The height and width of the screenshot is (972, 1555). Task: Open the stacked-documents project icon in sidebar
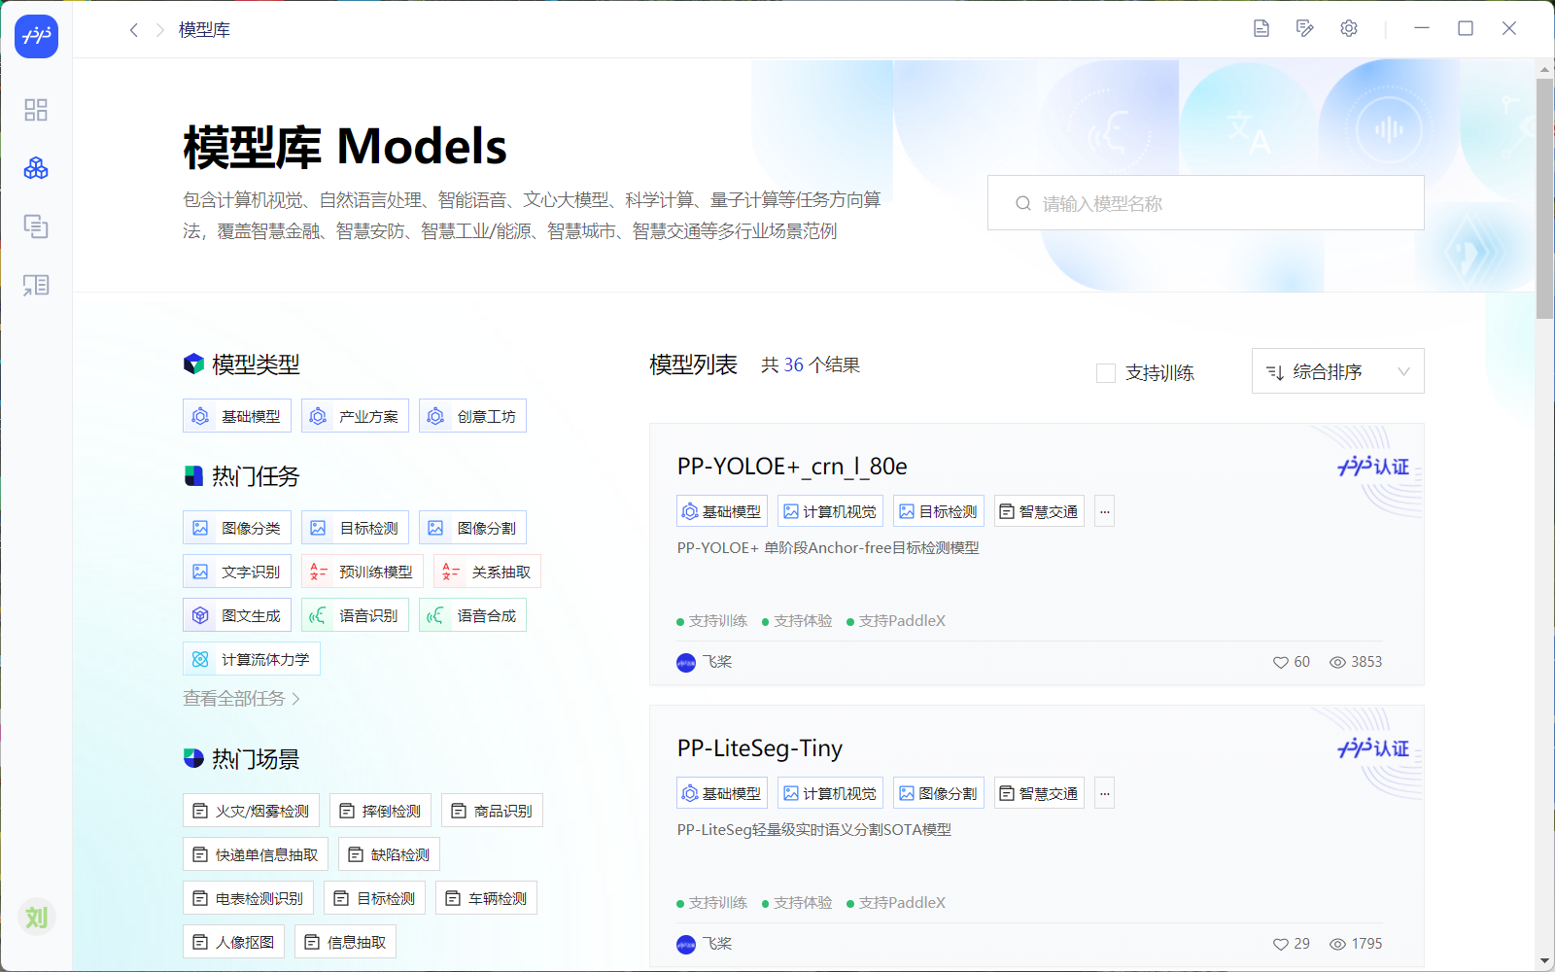coord(36,226)
